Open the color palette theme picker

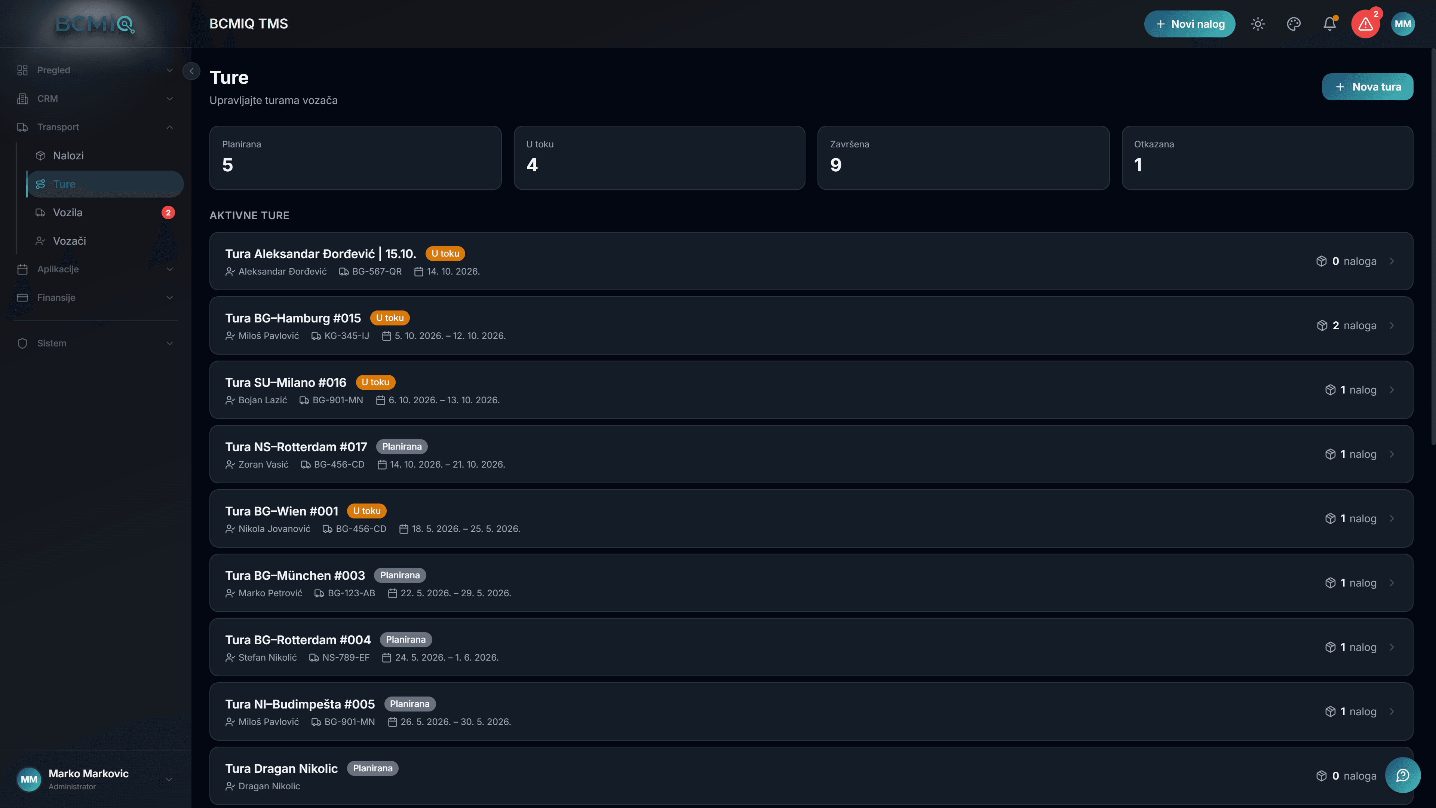(x=1293, y=24)
